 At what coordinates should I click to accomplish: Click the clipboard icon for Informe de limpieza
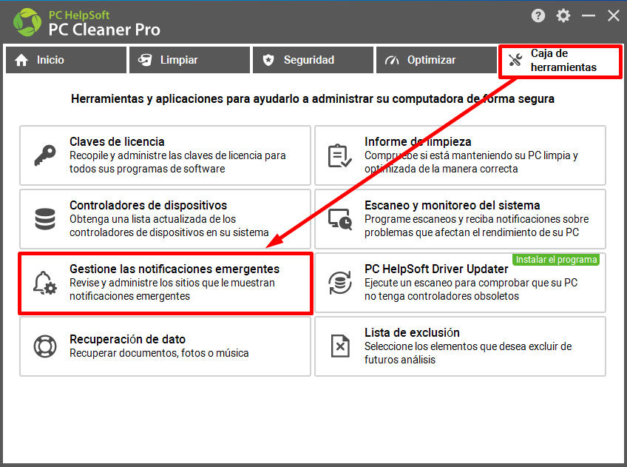tap(340, 155)
